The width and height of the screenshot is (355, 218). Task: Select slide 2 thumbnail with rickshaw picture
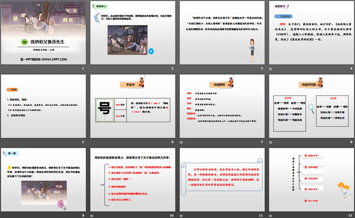coord(133,32)
